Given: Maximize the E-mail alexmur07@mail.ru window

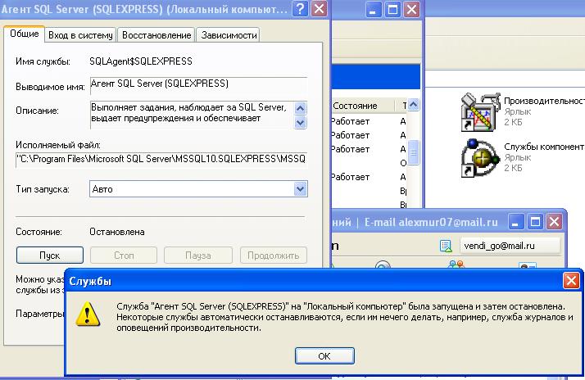Looking at the screenshot, I should (535, 222).
